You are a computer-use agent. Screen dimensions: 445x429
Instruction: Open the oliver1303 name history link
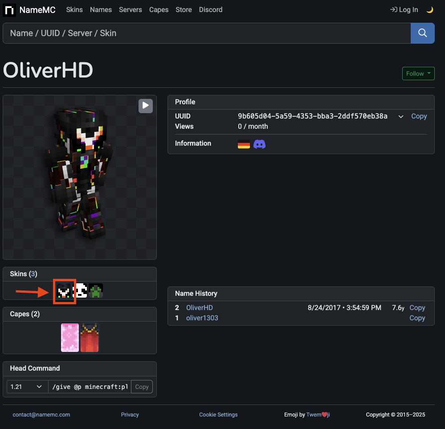click(x=202, y=318)
